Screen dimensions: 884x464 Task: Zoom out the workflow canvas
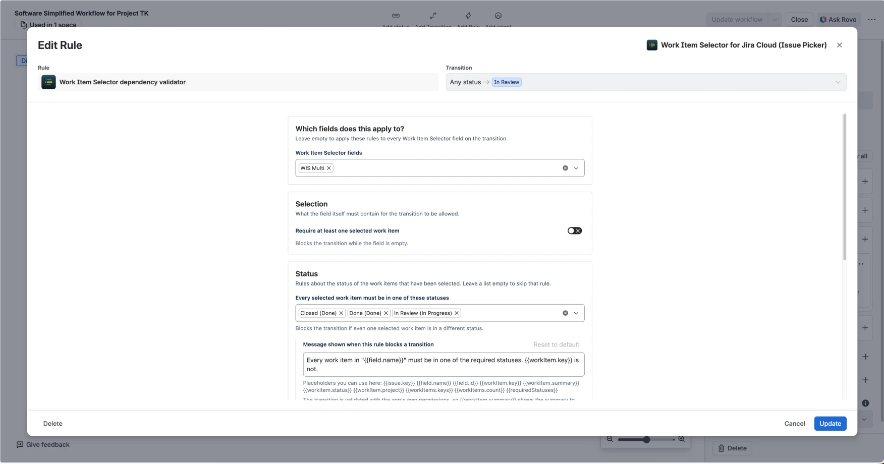click(x=610, y=439)
